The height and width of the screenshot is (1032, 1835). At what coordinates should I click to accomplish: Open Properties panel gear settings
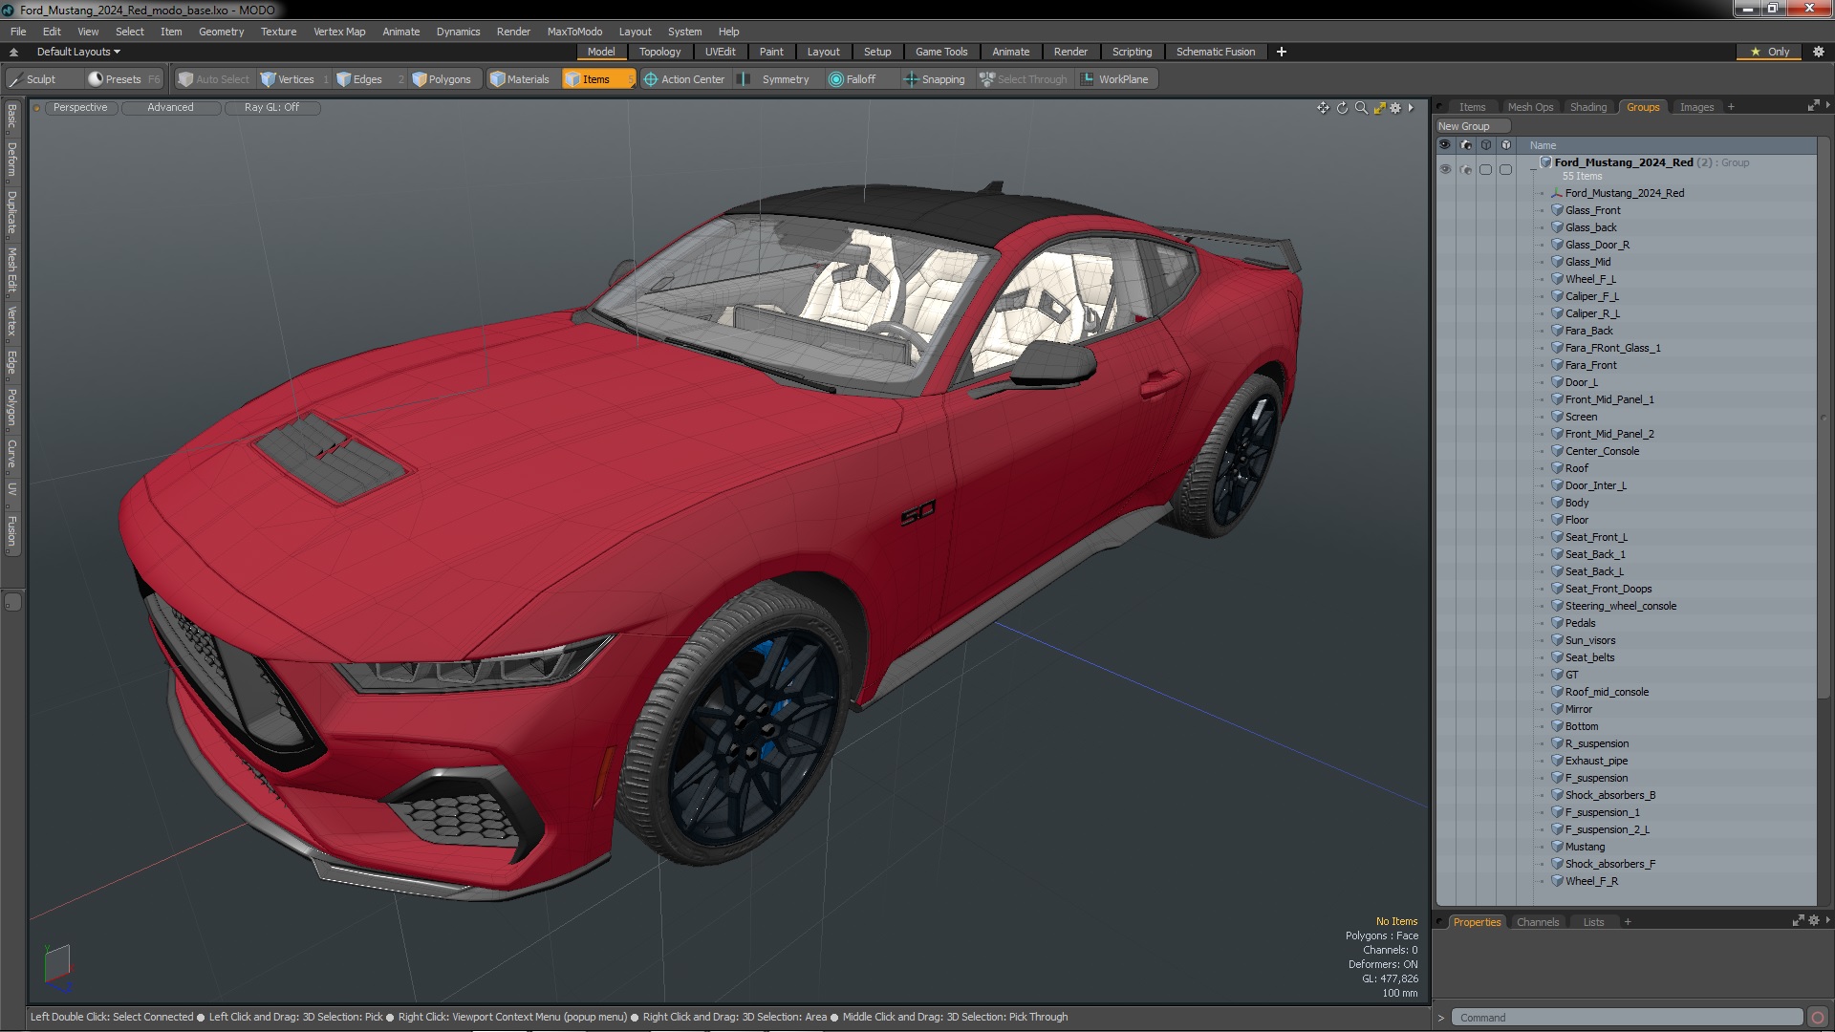[x=1814, y=921]
